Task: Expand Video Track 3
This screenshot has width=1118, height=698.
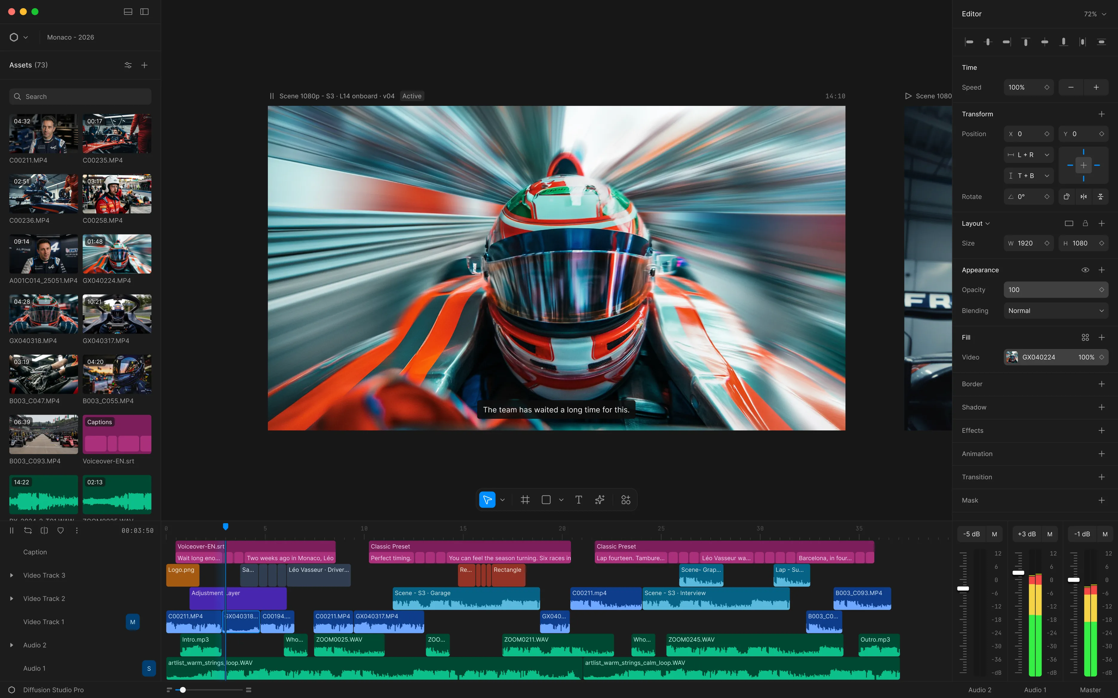Action: 12,575
